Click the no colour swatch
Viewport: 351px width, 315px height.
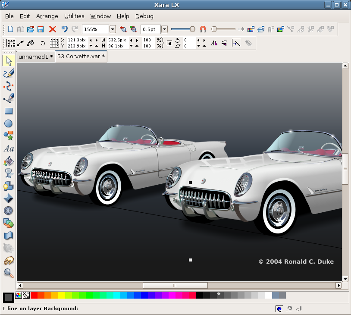click(x=26, y=295)
